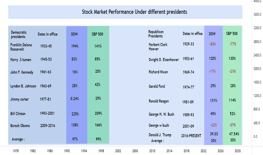Click the 2000.0 price scale label

coord(257,68)
